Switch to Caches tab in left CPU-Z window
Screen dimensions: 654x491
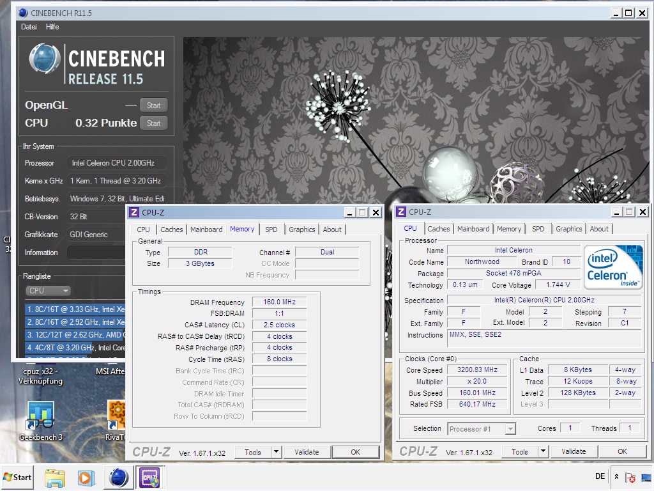(171, 230)
